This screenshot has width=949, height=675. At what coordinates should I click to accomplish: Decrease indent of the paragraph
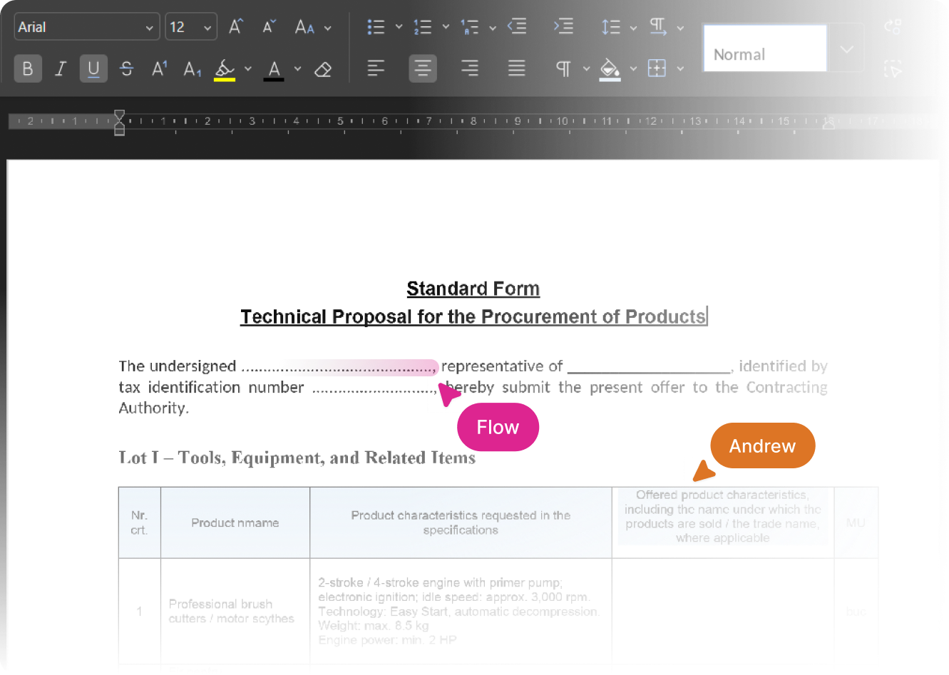click(517, 27)
